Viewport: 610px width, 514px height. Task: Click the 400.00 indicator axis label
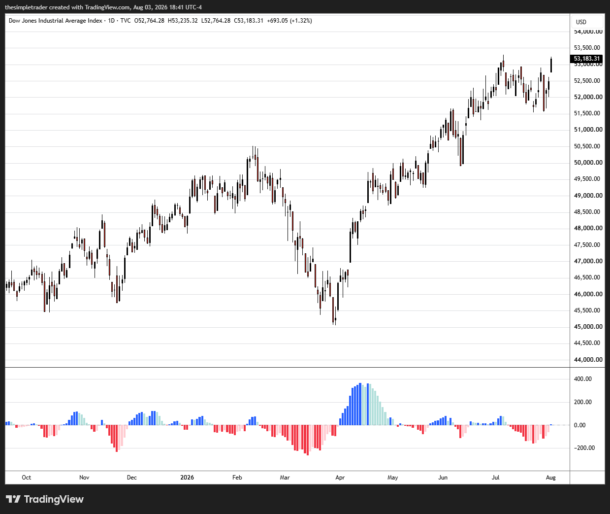point(583,379)
